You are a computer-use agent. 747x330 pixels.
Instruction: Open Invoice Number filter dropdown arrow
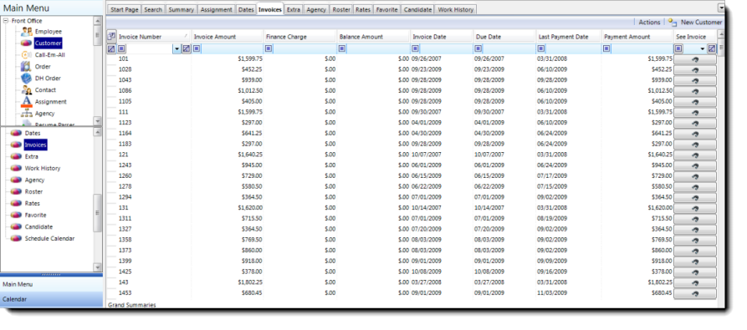177,48
